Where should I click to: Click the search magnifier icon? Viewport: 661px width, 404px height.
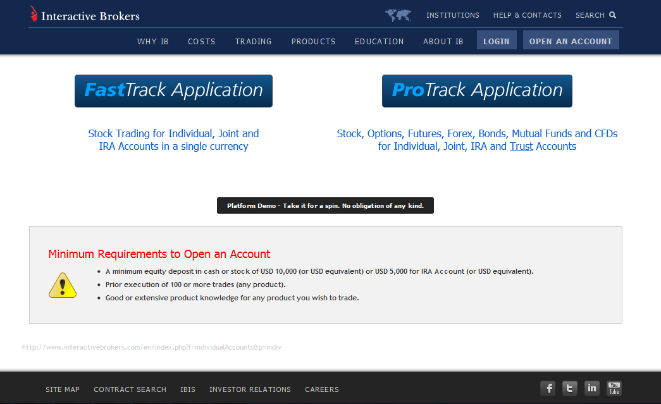613,15
